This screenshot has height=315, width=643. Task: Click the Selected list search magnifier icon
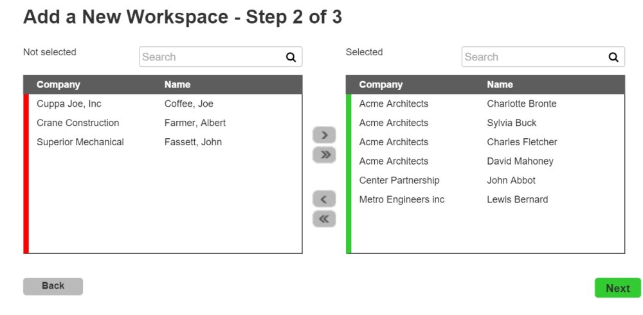tap(613, 57)
